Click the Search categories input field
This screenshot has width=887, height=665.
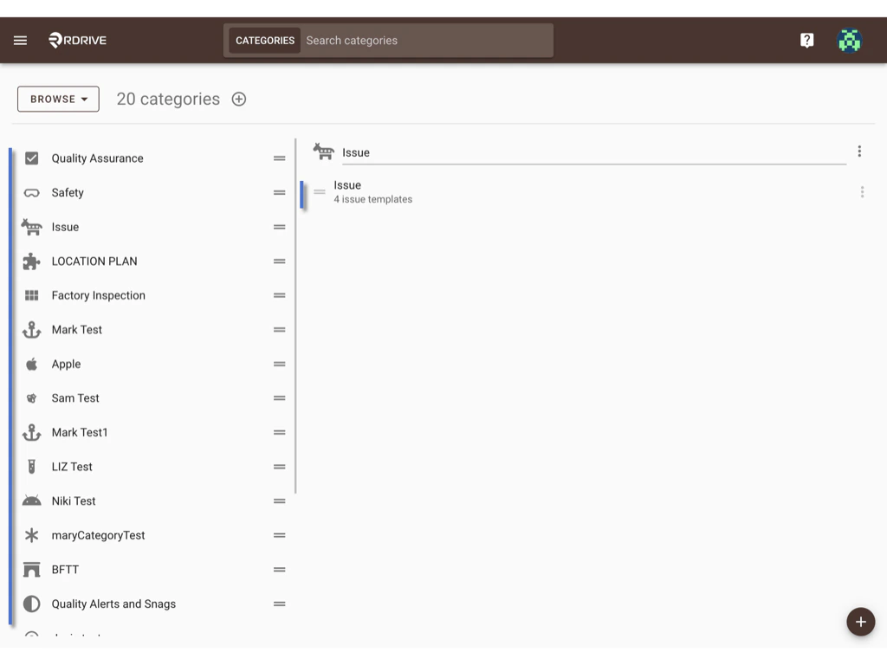424,40
